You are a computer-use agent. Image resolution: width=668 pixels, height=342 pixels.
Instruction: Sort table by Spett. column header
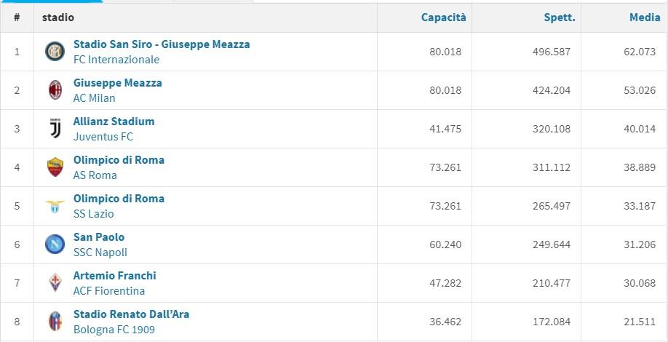pos(560,17)
